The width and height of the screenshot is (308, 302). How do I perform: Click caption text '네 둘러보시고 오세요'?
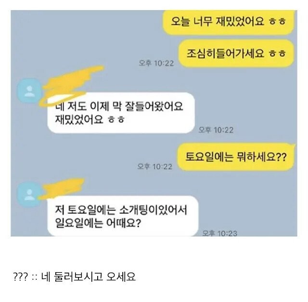point(89,277)
